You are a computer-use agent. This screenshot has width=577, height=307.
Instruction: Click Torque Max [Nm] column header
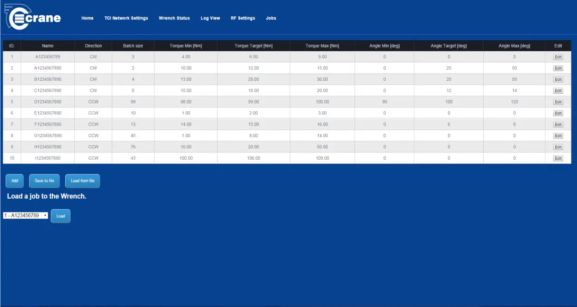click(322, 46)
